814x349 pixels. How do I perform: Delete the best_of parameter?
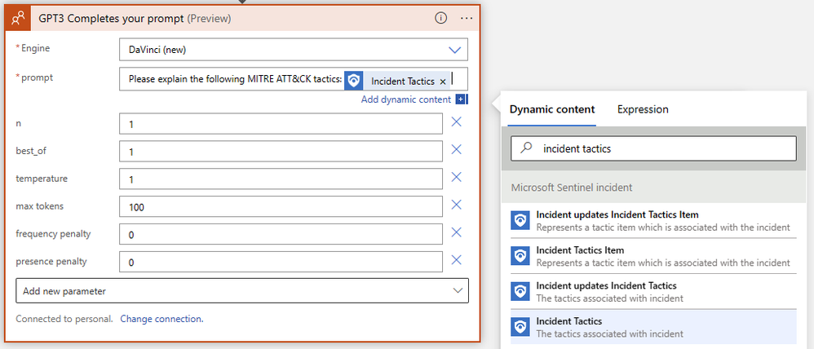(457, 150)
